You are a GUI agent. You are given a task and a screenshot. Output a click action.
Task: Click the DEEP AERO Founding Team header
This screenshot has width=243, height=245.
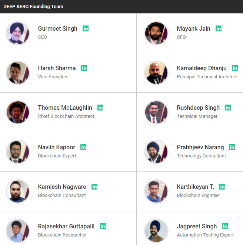point(33,7)
